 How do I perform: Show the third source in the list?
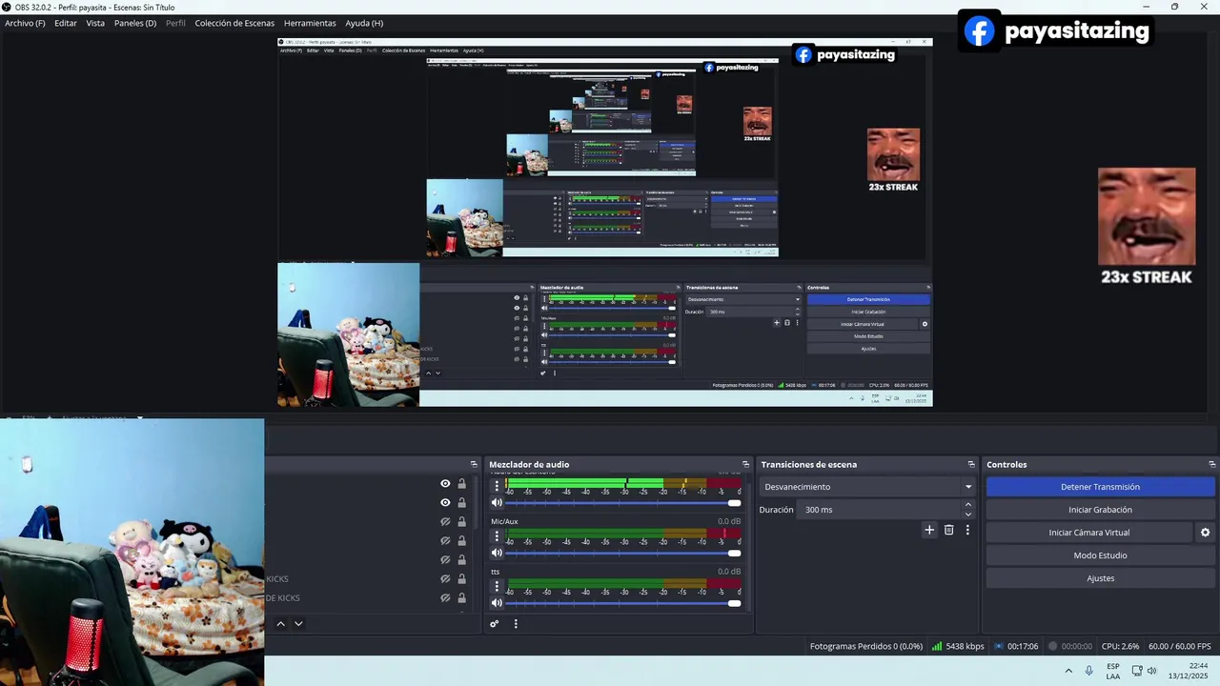point(445,522)
